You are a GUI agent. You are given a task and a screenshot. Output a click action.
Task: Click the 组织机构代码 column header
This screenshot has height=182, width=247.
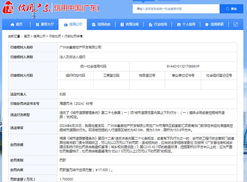click(75, 75)
